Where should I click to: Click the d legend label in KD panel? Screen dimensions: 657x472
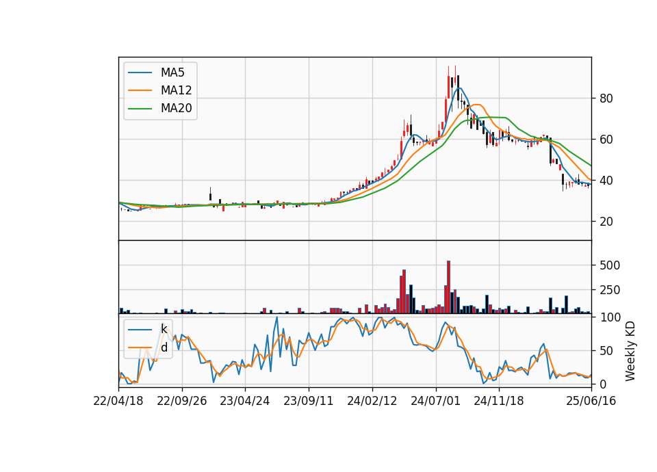[x=164, y=348]
